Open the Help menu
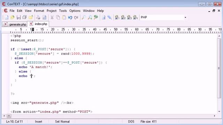 [x=100, y=11]
